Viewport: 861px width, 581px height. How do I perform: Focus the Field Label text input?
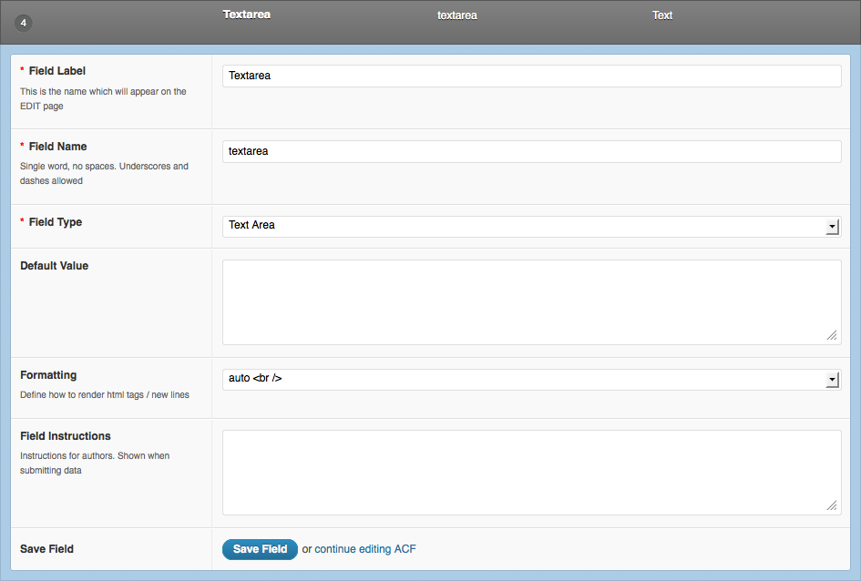[531, 76]
